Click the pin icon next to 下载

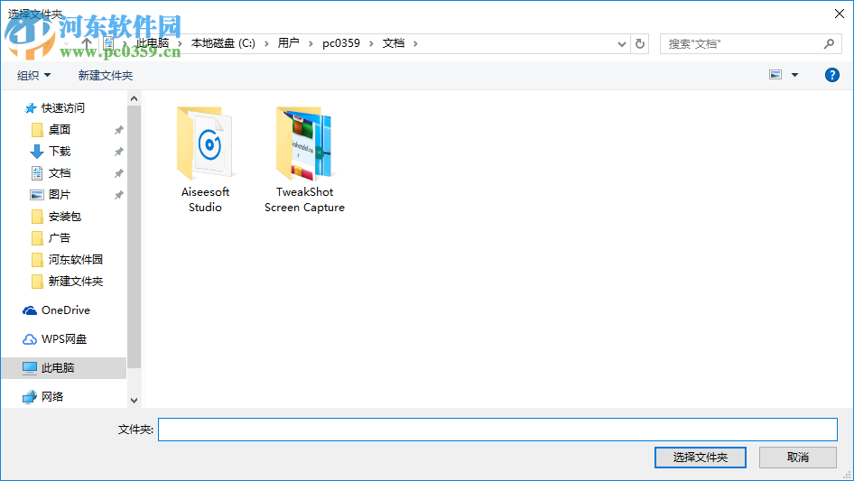click(119, 152)
